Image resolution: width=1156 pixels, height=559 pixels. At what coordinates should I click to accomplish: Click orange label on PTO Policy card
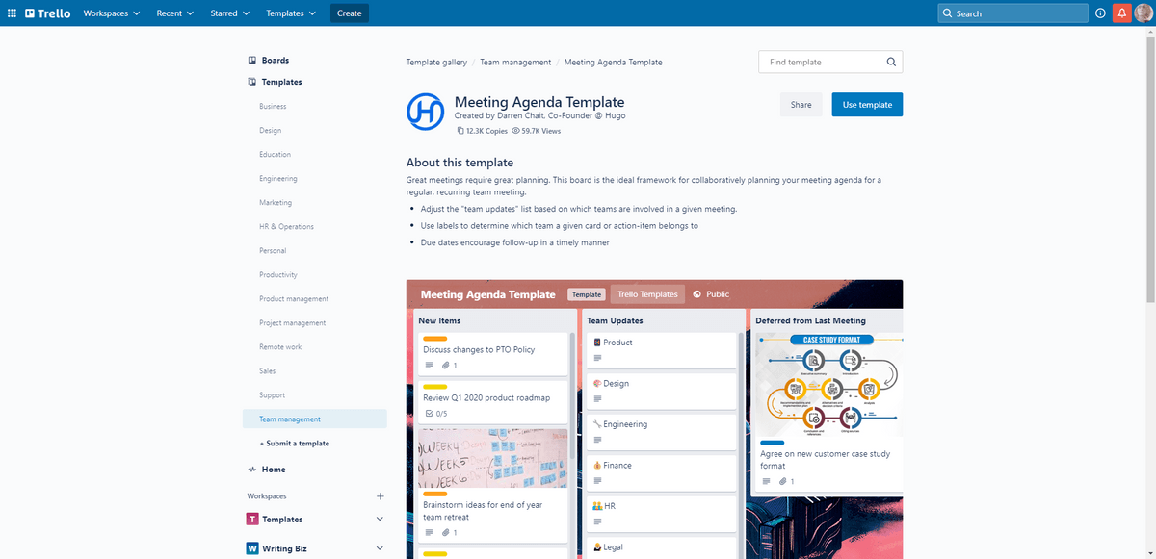pos(434,339)
